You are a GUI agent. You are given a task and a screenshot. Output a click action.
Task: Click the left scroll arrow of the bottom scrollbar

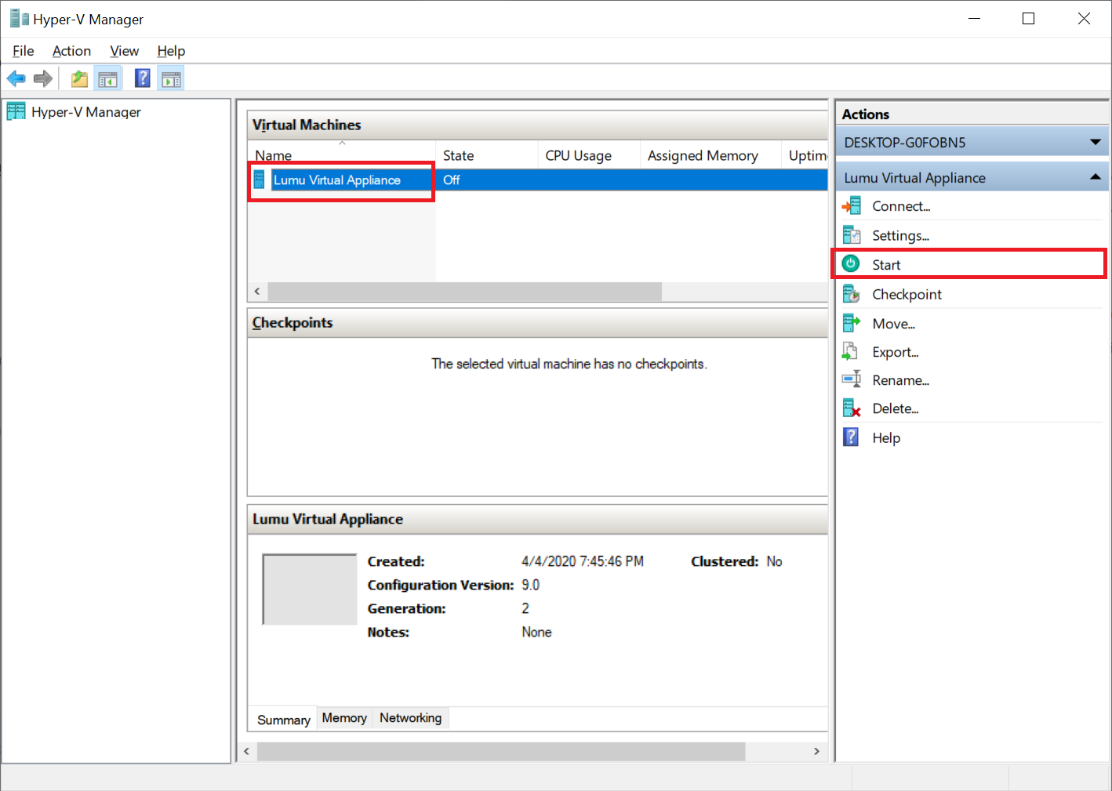(247, 751)
